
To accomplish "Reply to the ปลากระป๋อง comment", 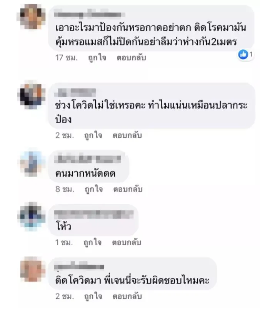I will coord(127,136).
